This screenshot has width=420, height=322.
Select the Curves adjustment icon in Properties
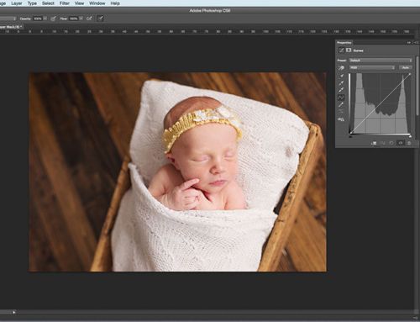341,50
